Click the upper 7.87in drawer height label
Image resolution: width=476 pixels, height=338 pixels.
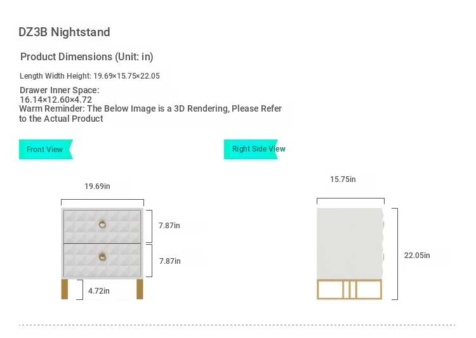pos(169,226)
